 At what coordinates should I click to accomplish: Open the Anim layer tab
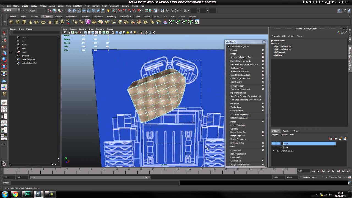pyautogui.click(x=296, y=131)
